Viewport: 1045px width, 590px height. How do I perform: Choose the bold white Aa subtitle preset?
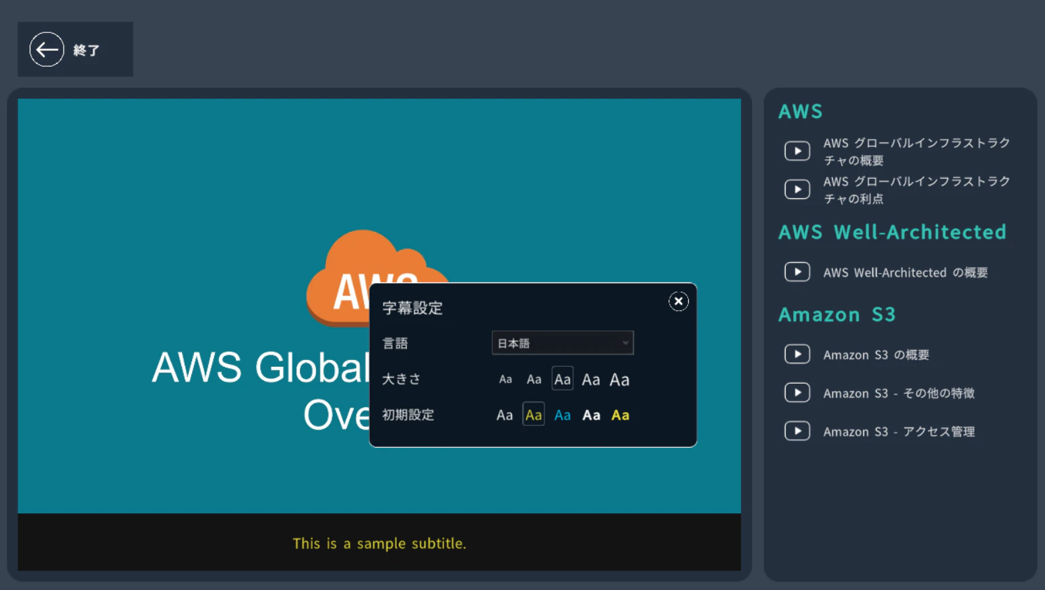[x=592, y=415]
